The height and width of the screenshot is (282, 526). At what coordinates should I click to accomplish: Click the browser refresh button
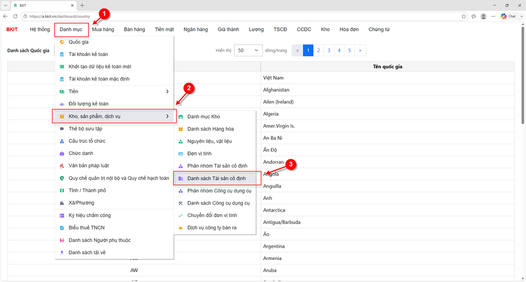click(x=15, y=16)
